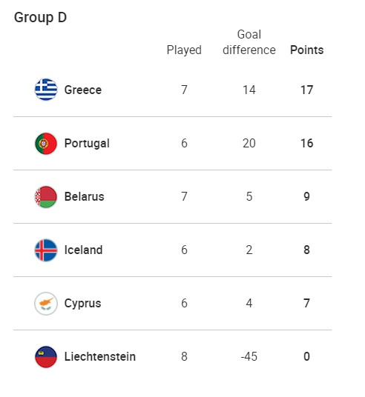Click Liechtenstein's -45 goal difference
The width and height of the screenshot is (365, 397).
[249, 357]
